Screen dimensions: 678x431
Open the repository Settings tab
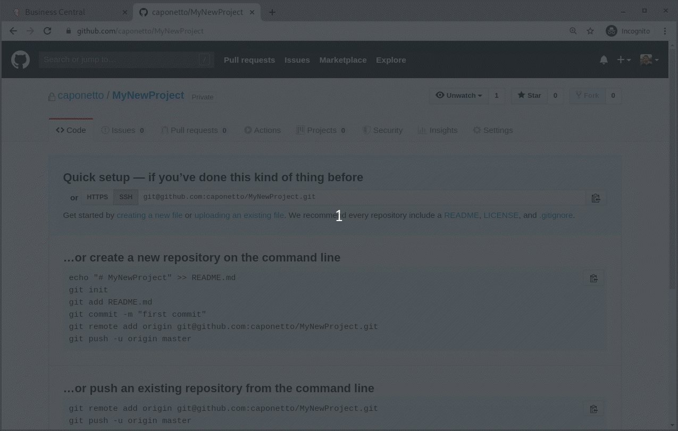[x=493, y=130]
